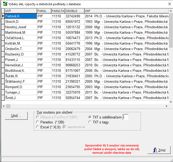Screen dimensions: 173x162
Task: Click the FAKULTA column header
Action: pos(58,11)
